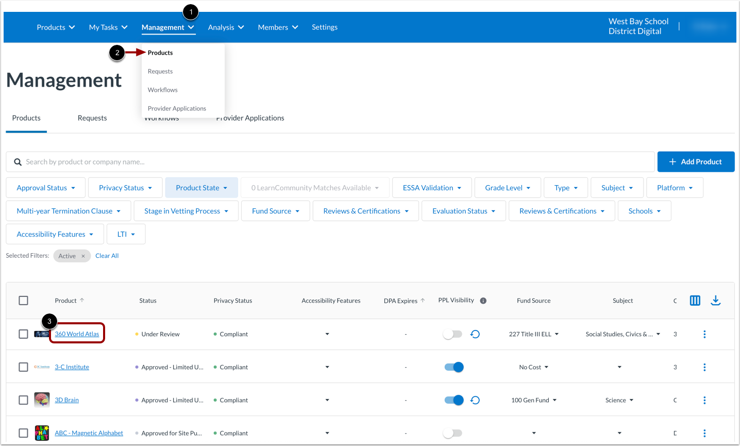Open the Type filter dropdown
740x446 pixels.
point(566,188)
